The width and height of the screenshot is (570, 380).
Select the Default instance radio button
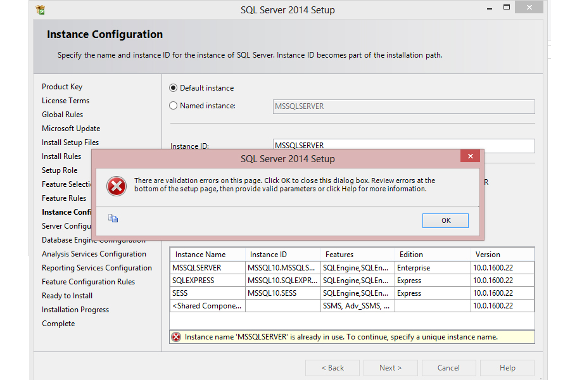coord(174,88)
